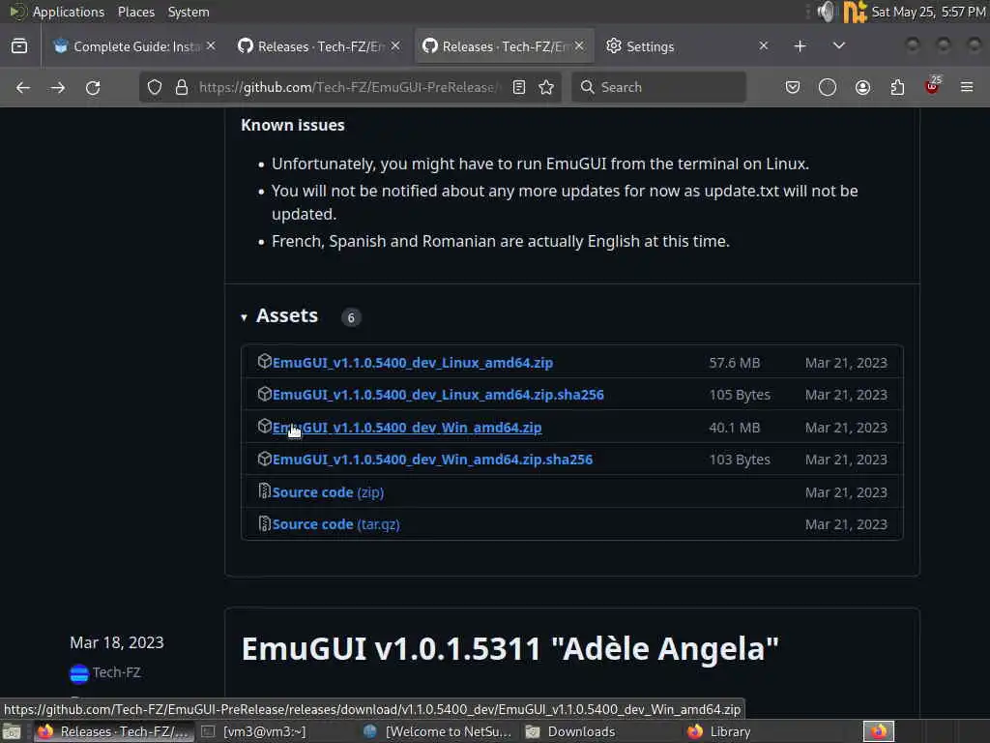Open the extensions puzzle icon
The image size is (990, 743).
(x=897, y=87)
